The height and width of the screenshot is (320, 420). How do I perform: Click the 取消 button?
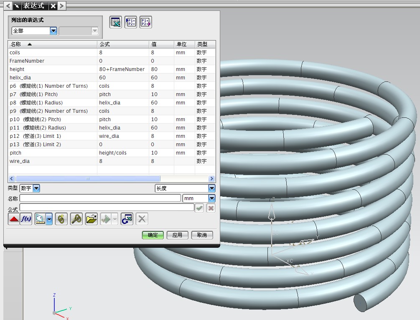202,235
